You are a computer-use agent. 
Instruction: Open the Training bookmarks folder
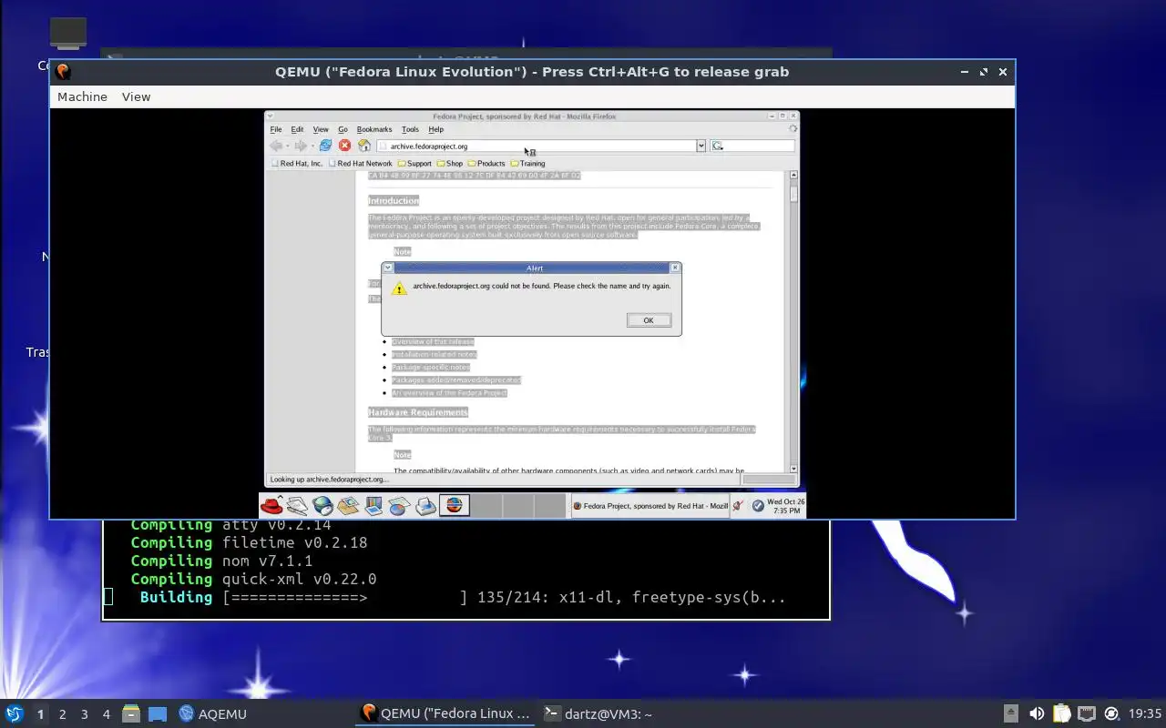527,164
